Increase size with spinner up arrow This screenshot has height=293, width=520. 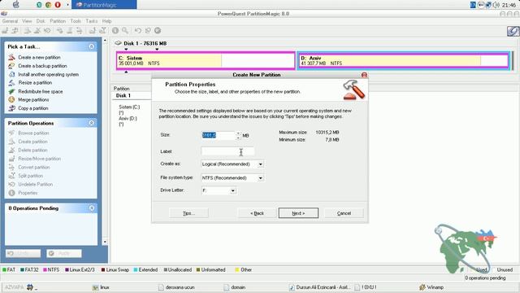click(x=238, y=133)
